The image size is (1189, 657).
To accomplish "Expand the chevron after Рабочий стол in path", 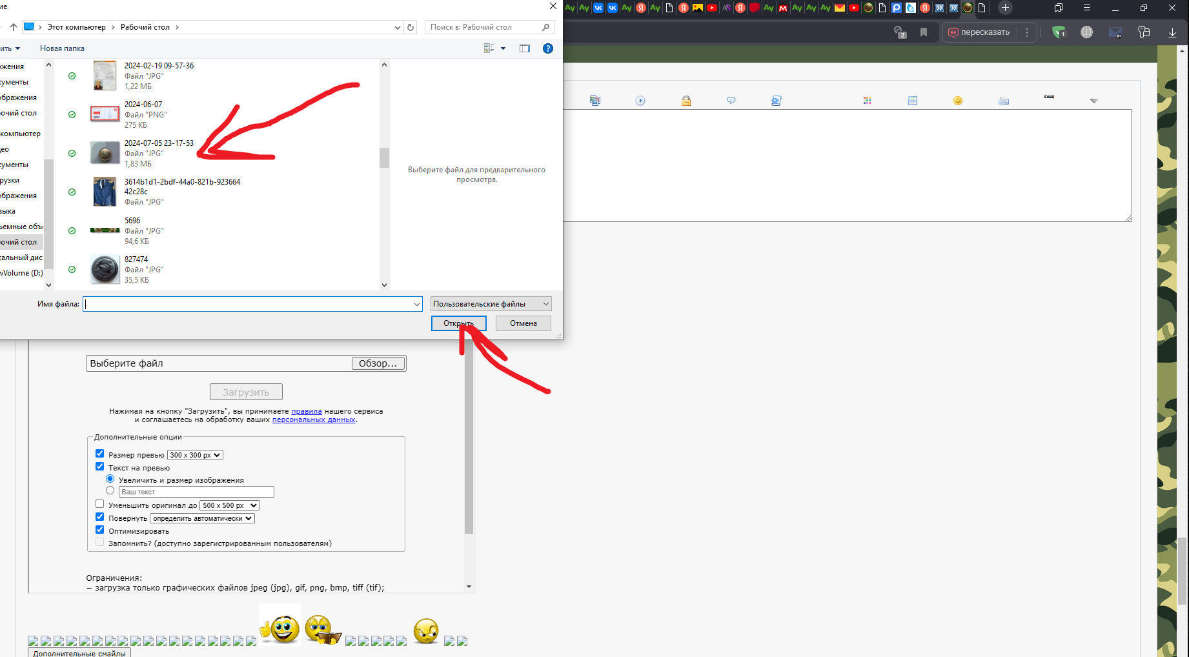I will (x=177, y=27).
